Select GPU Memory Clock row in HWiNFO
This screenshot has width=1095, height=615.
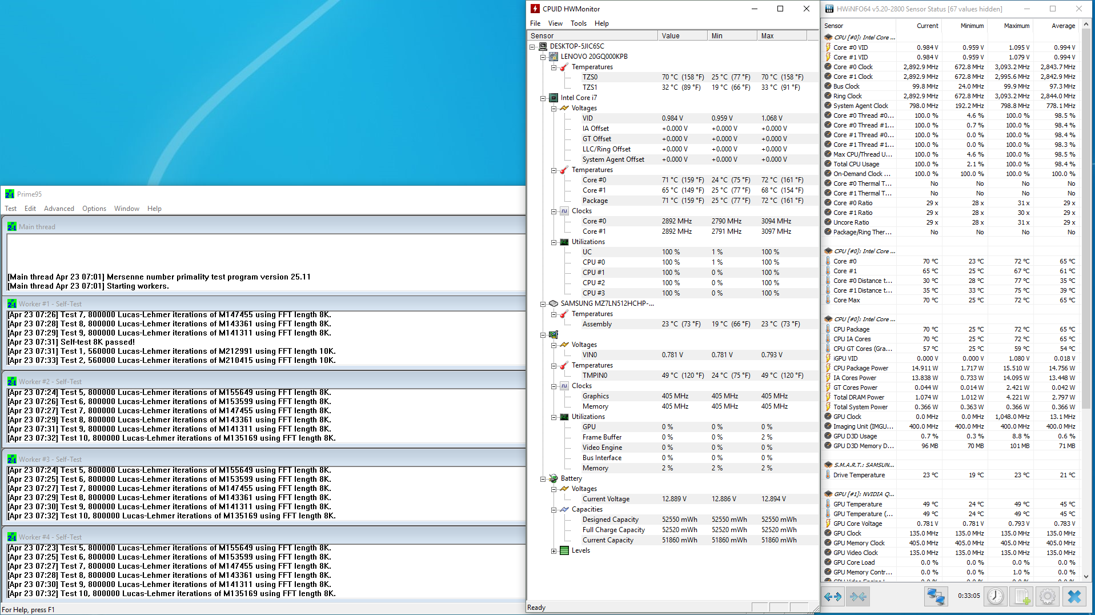click(x=950, y=543)
